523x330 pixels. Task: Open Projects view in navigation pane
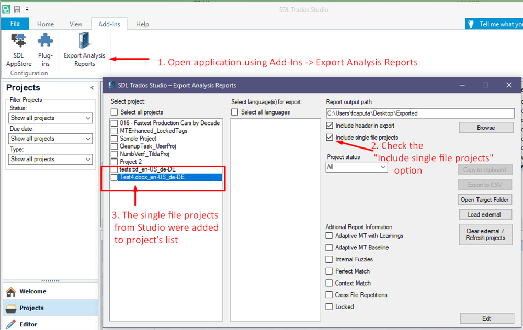tap(50, 308)
